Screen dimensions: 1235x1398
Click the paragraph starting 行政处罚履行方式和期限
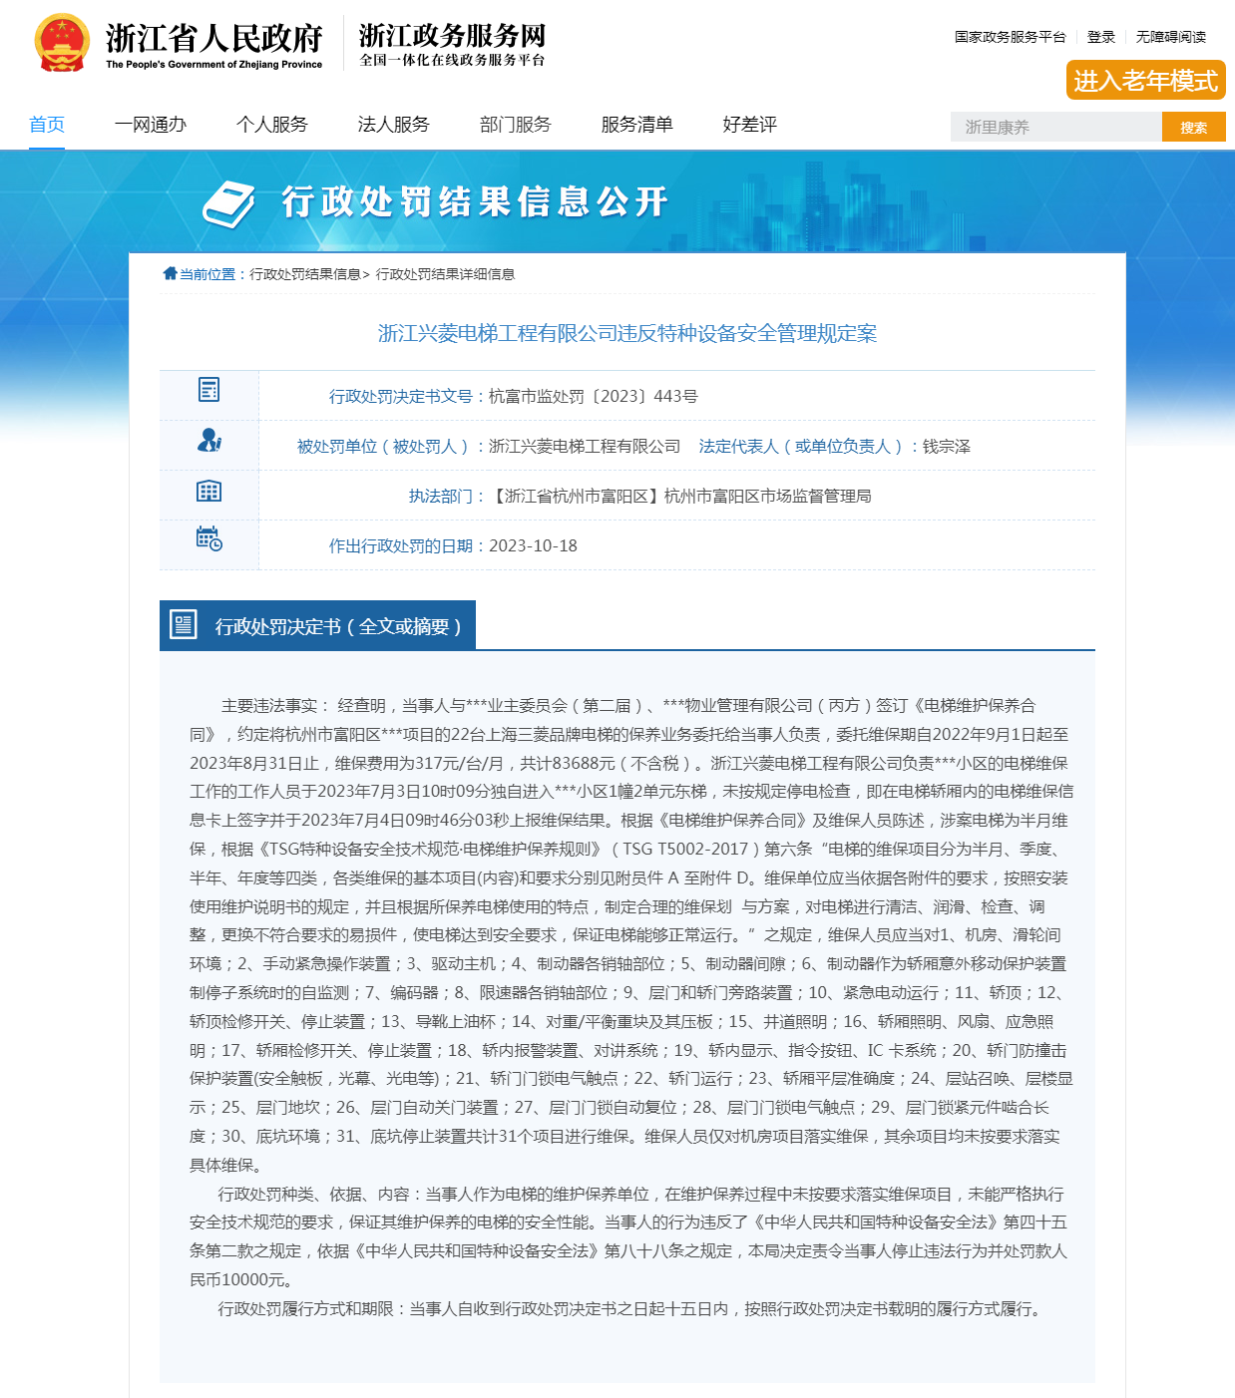click(632, 1308)
